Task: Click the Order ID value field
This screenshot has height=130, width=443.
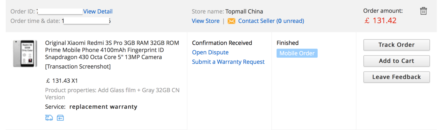Action: (x=60, y=12)
